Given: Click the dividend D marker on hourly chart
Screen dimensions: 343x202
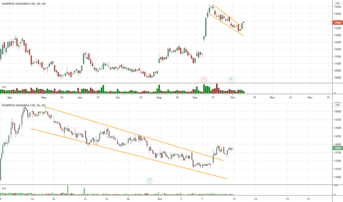Looking at the screenshot, I should point(149,181).
